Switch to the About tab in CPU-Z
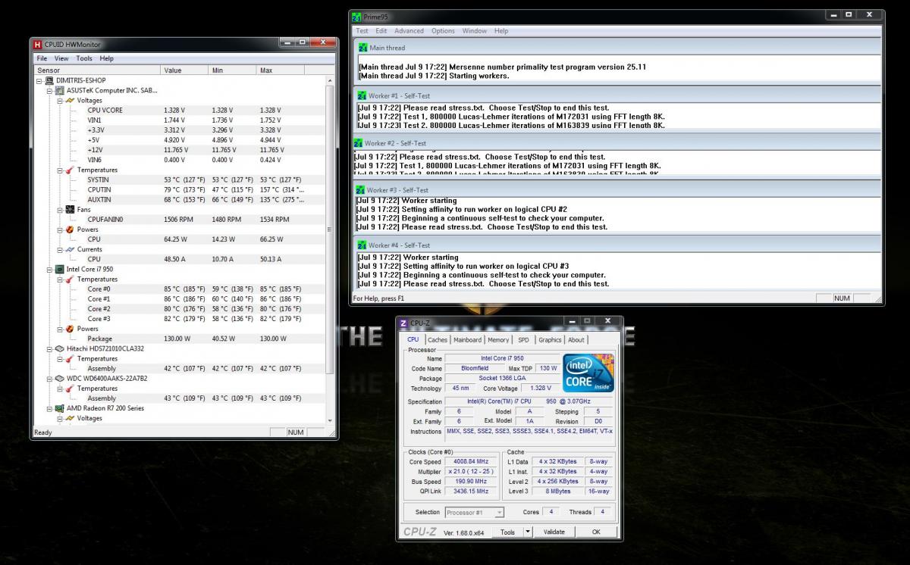The image size is (910, 565). coord(576,340)
